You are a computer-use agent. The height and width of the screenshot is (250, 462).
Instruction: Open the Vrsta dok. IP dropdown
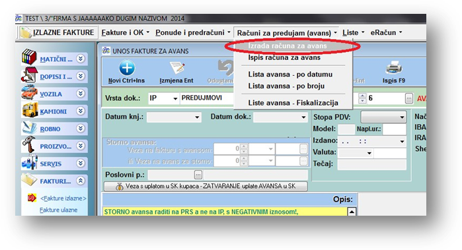(175, 98)
